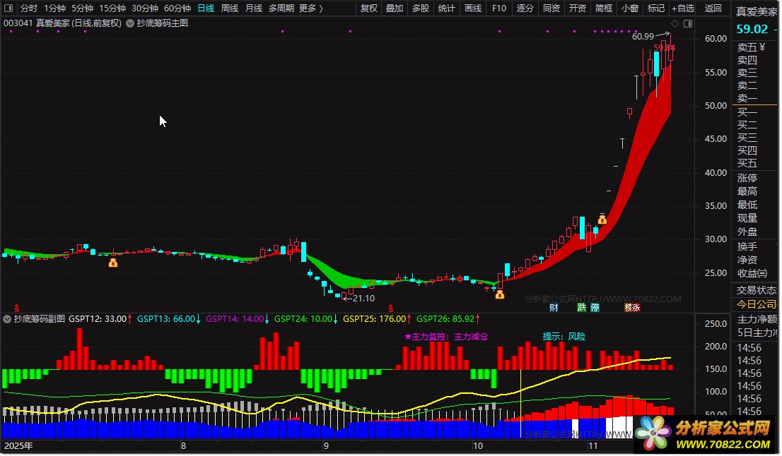
Task: Click the 2025年 timeline label
Action: pyautogui.click(x=18, y=446)
